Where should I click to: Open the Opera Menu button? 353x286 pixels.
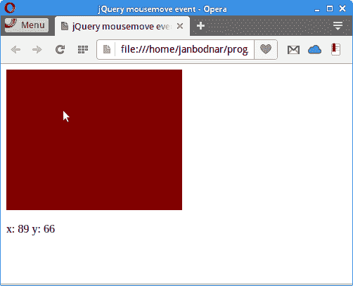pyautogui.click(x=27, y=25)
